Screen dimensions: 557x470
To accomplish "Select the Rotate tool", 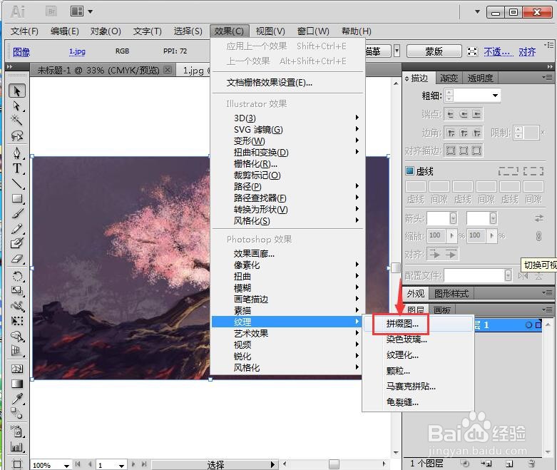I will click(16, 276).
